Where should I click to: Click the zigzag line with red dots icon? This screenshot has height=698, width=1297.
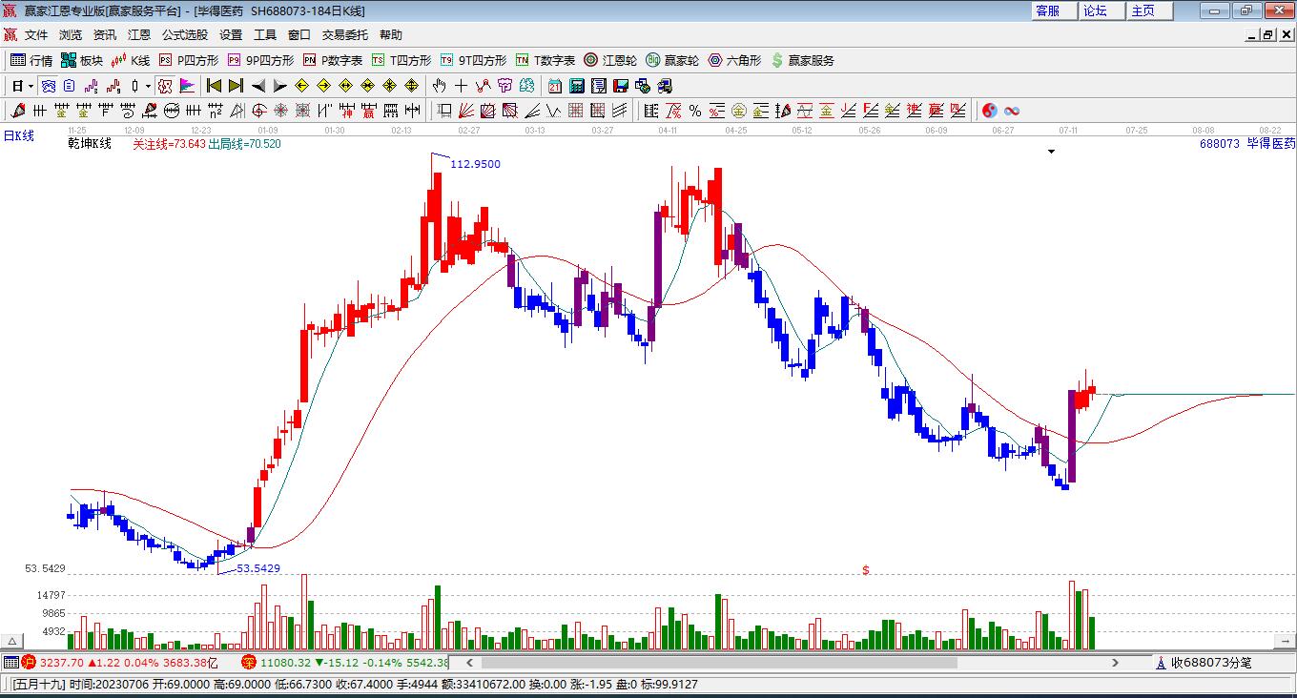point(483,86)
